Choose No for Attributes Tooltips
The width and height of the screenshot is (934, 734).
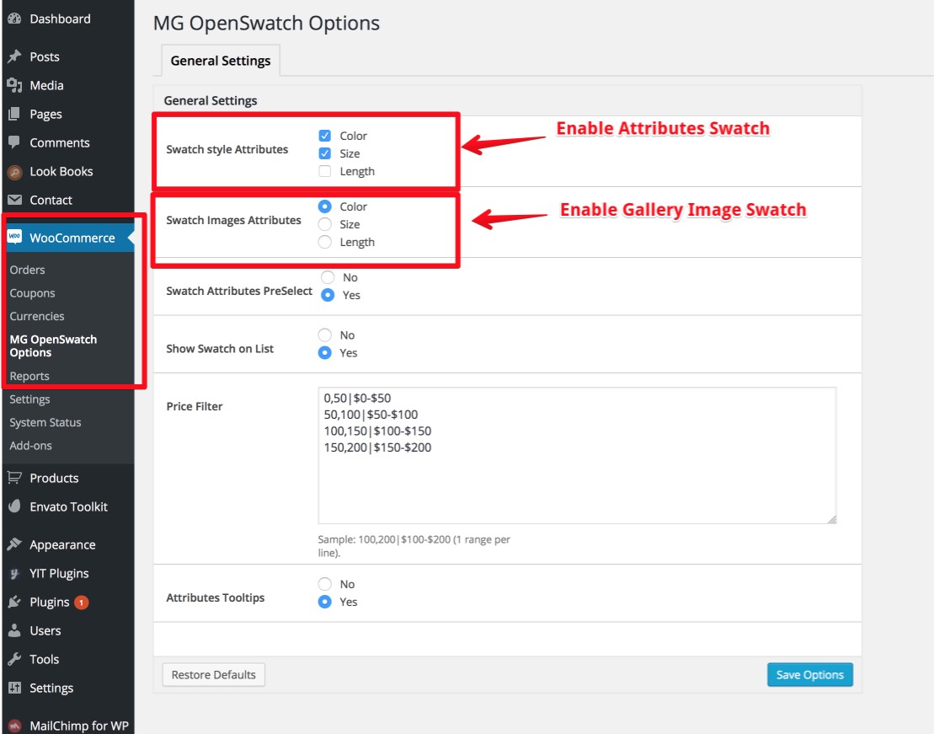click(x=324, y=584)
